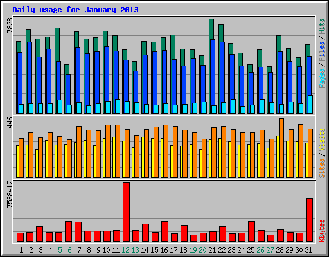Screen dimensions: 329x257
Task: Click the Visits legend label
Action: point(321,140)
